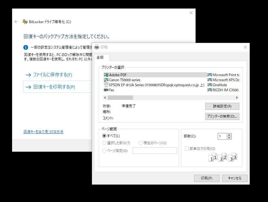Viewport: 268px width, 202px height.
Task: Click the プリンターの検索(D)... button
Action: point(222,116)
